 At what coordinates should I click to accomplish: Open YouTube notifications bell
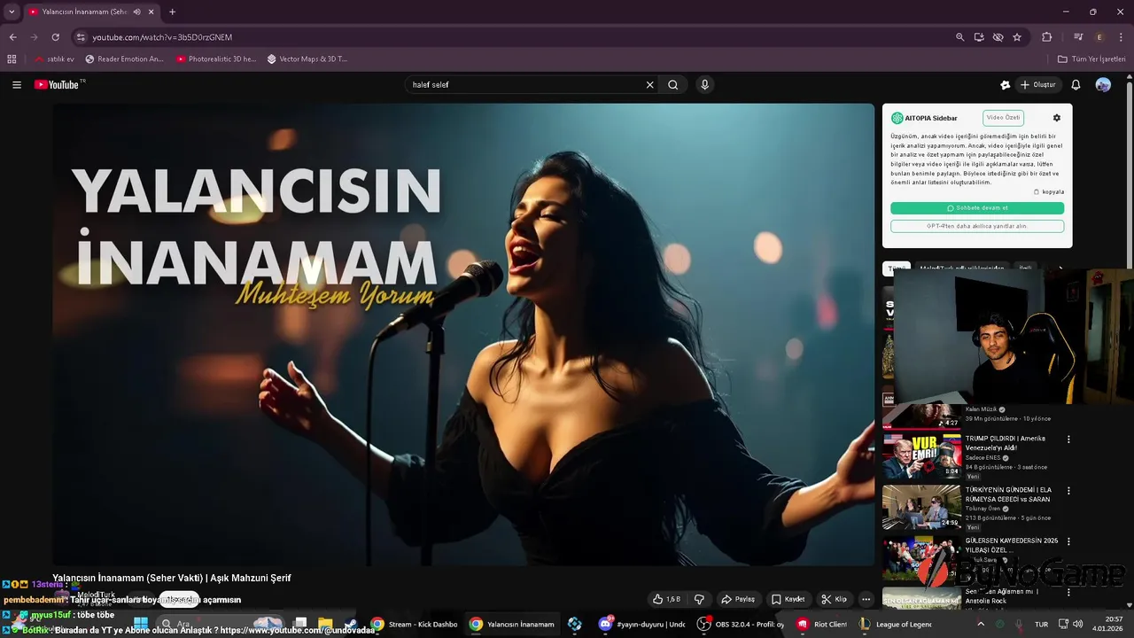click(1076, 85)
